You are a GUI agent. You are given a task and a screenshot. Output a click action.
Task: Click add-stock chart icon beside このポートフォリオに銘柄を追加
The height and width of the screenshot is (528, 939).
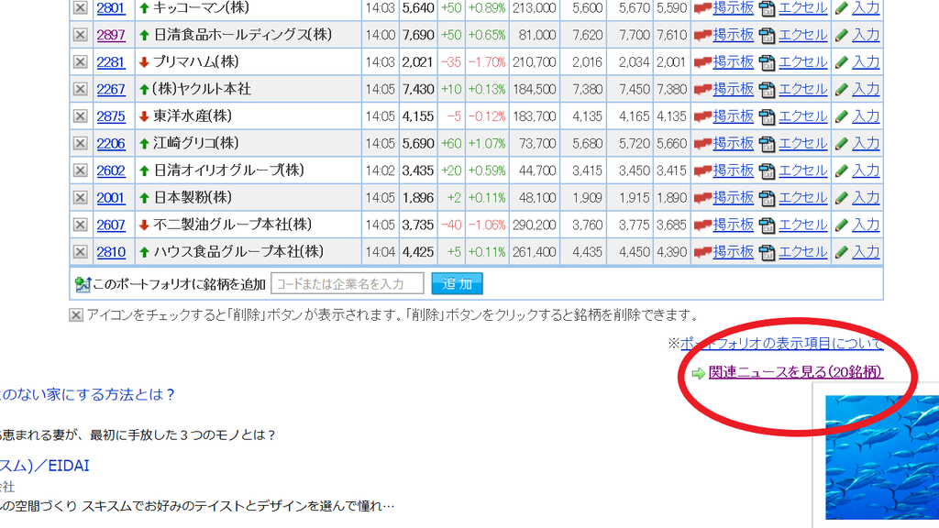(x=82, y=284)
